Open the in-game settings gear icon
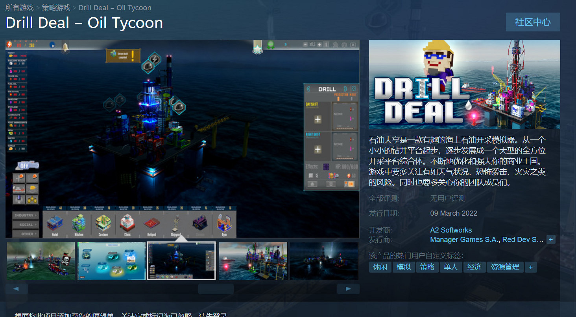 click(344, 45)
